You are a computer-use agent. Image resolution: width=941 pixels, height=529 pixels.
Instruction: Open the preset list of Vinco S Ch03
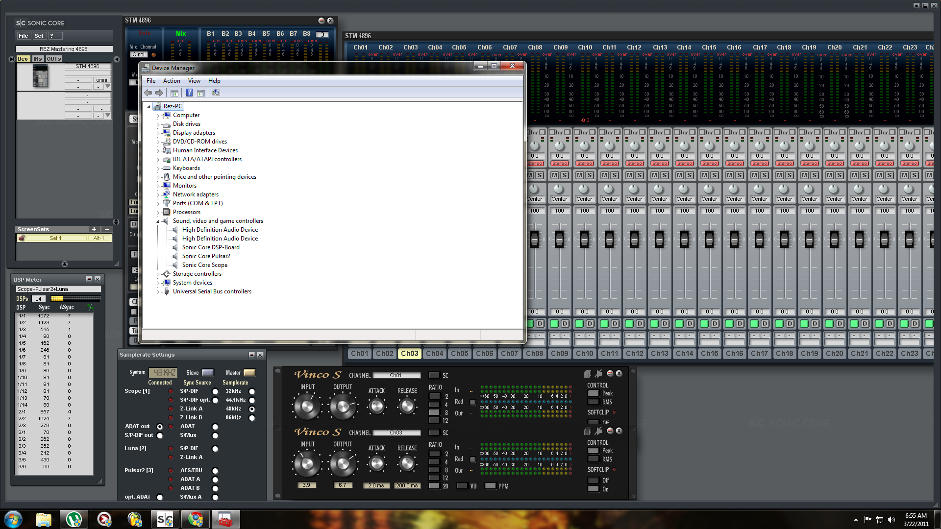point(587,431)
